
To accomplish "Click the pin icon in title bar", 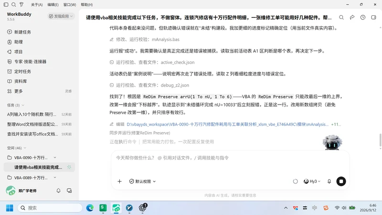I will [21, 4].
